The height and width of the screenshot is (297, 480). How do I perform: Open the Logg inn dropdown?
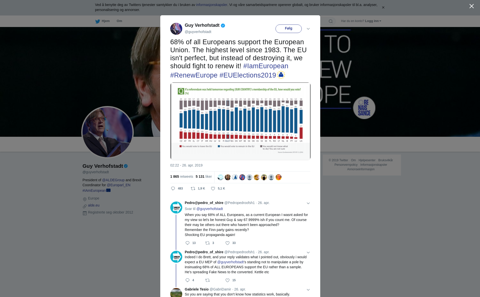pyautogui.click(x=373, y=21)
